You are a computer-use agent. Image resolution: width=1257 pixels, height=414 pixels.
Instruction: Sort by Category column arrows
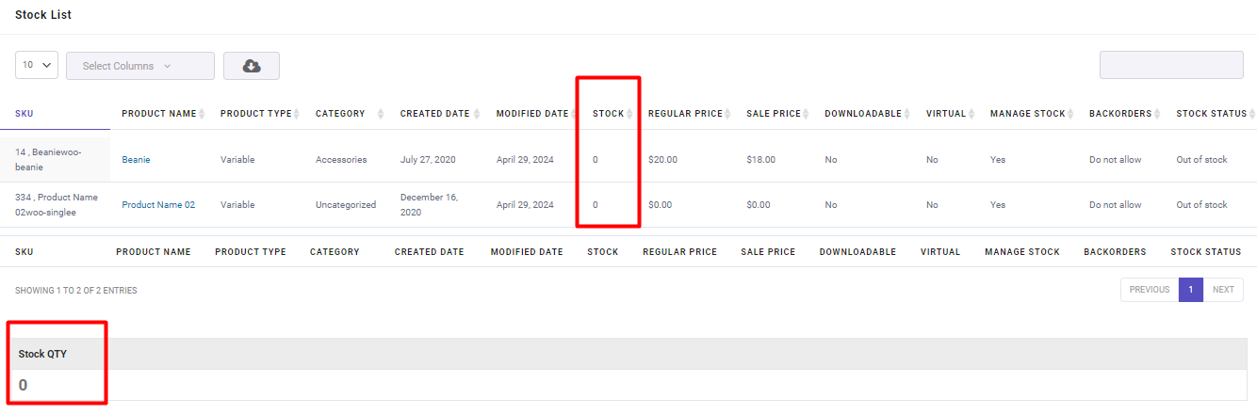click(x=381, y=114)
